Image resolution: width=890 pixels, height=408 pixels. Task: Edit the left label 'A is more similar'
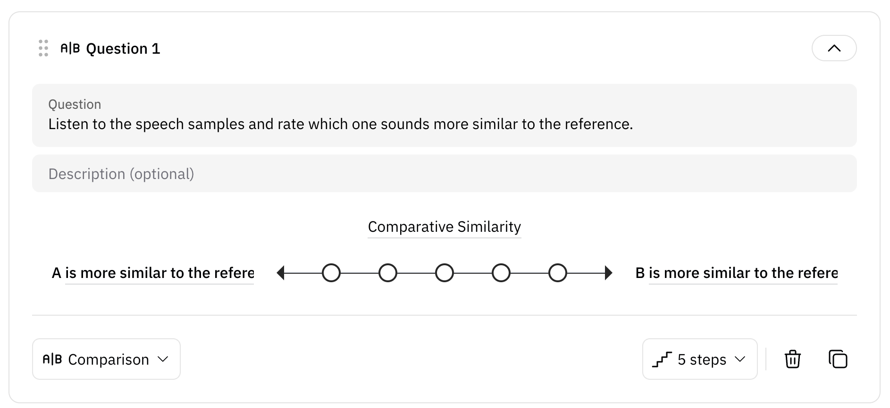point(153,273)
